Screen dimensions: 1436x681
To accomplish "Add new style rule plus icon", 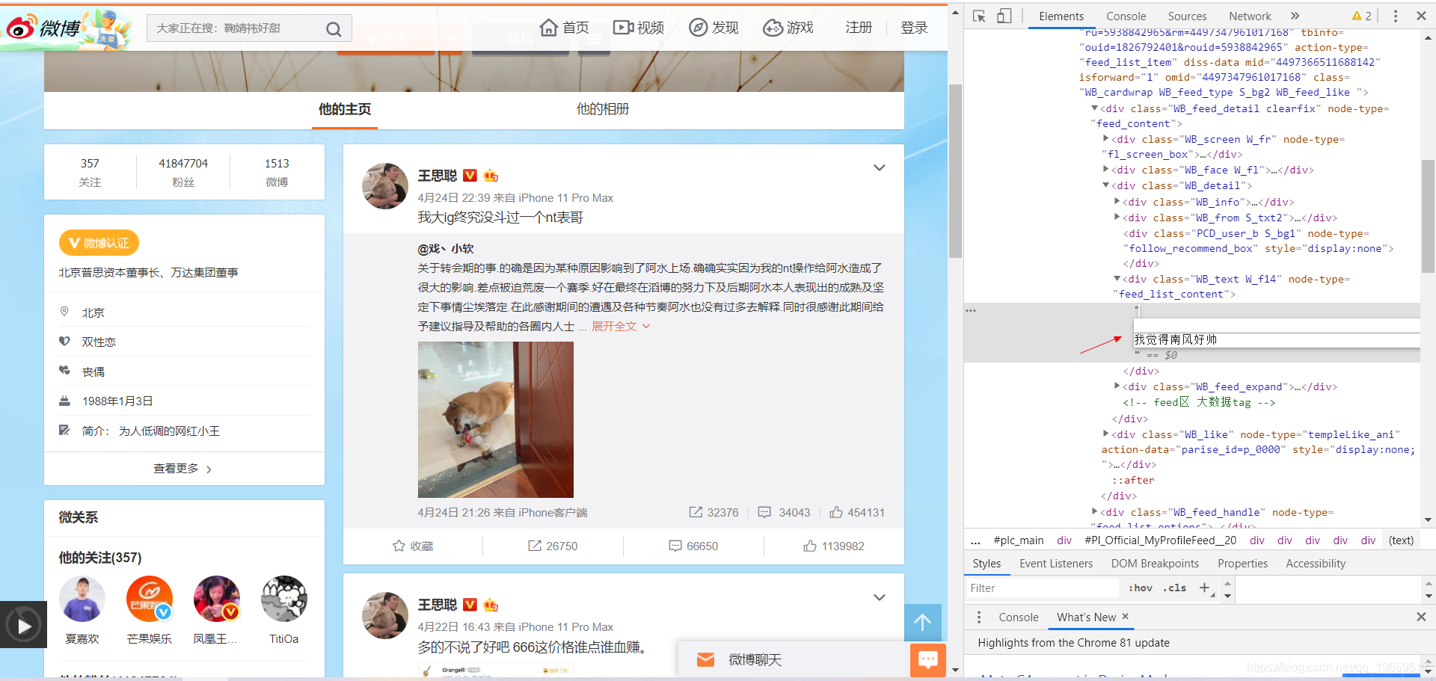I will [x=1204, y=588].
